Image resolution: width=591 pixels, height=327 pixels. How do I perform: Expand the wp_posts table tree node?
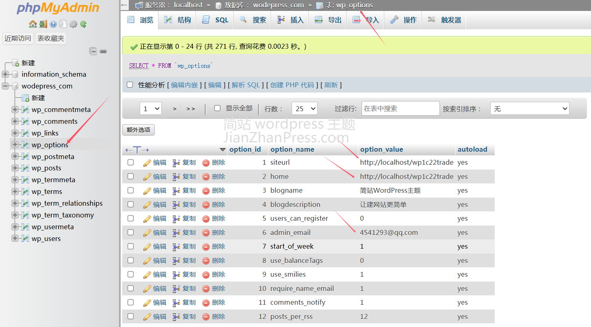coord(15,168)
